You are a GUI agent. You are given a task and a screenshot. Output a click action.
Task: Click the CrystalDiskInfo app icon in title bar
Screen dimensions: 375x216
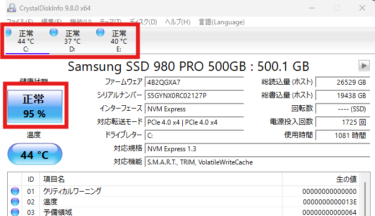(x=12, y=8)
